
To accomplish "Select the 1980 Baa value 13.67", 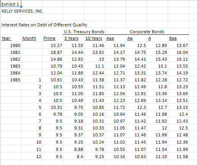I will (x=178, y=45).
